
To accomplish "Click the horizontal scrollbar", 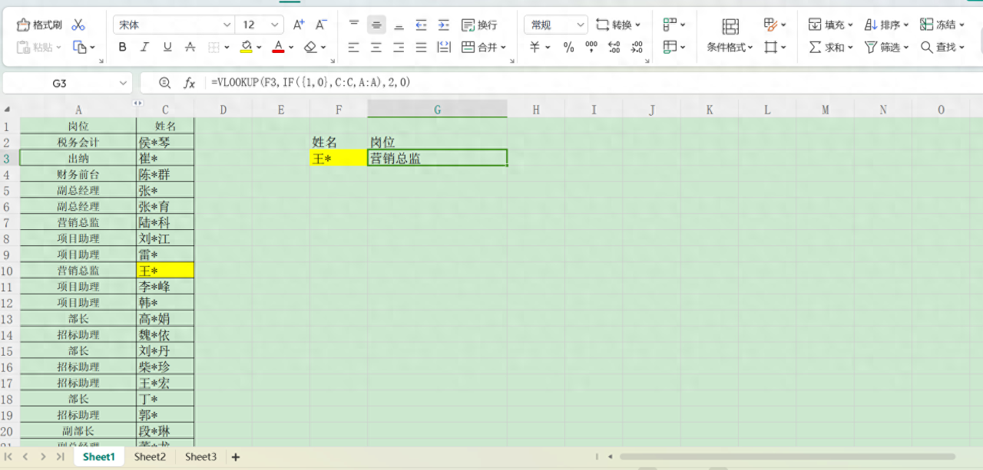I will point(787,456).
